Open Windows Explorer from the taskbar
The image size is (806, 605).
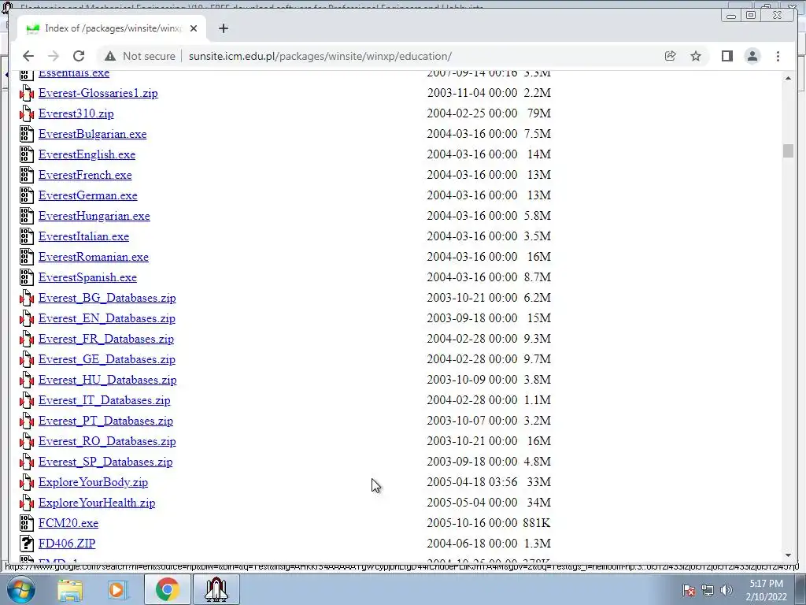click(70, 589)
